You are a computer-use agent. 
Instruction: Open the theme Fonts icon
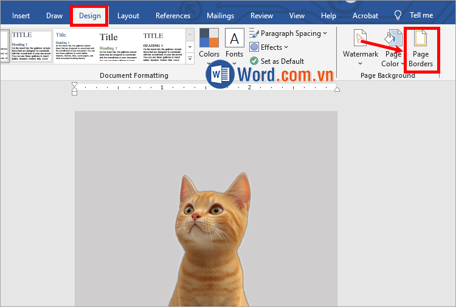click(x=235, y=38)
